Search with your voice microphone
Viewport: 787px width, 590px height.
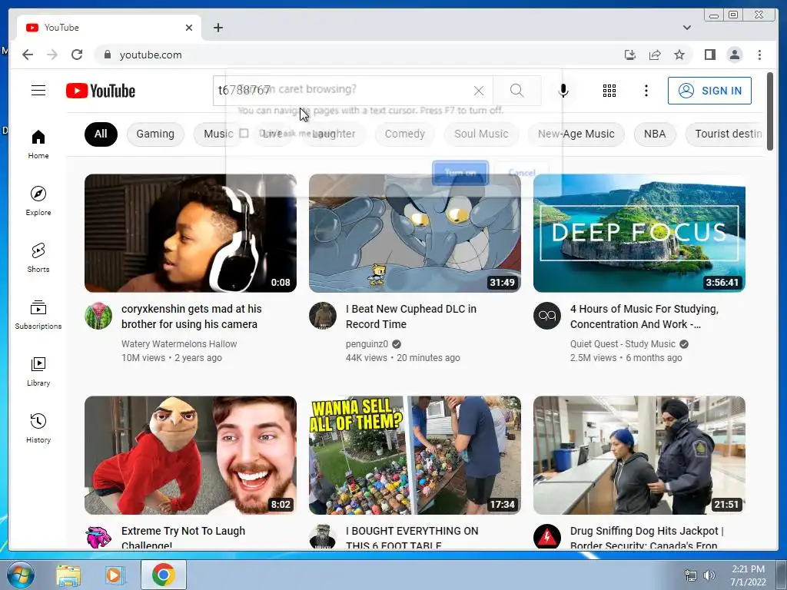(563, 91)
